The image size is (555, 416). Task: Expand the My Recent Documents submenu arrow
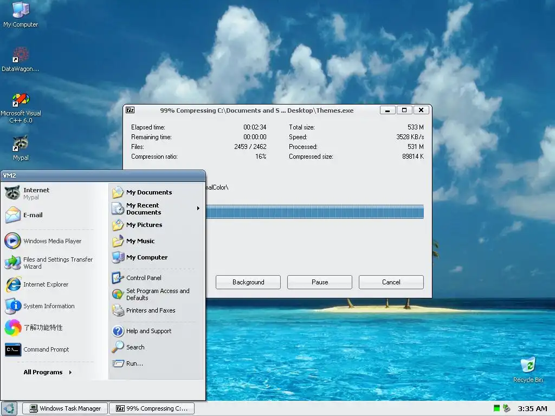(198, 209)
